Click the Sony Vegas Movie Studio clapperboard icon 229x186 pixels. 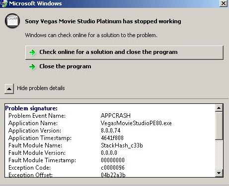pyautogui.click(x=12, y=21)
